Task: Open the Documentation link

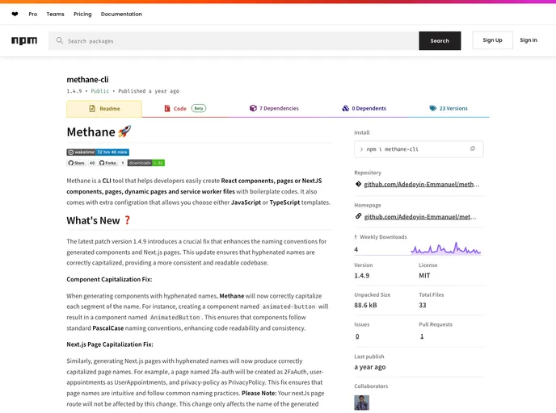Action: 121,15
